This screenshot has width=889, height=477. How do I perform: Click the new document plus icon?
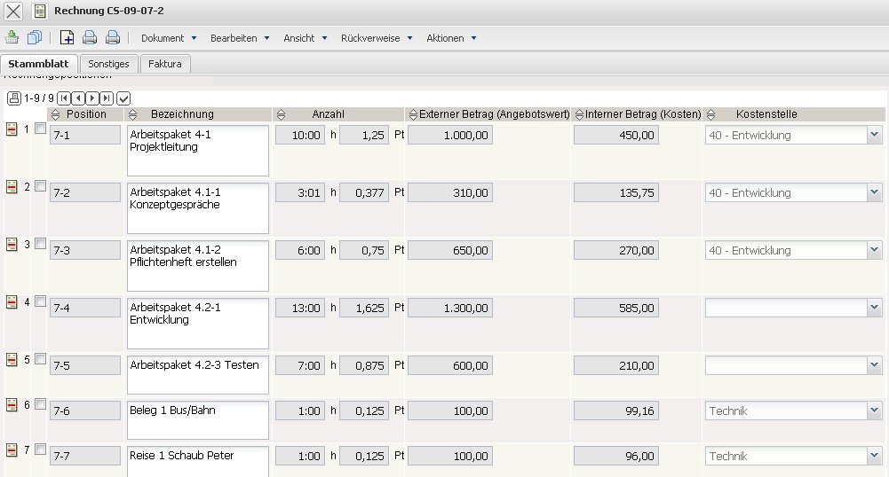67,37
